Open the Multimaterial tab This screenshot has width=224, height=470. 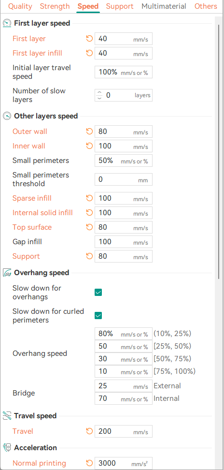pyautogui.click(x=164, y=6)
